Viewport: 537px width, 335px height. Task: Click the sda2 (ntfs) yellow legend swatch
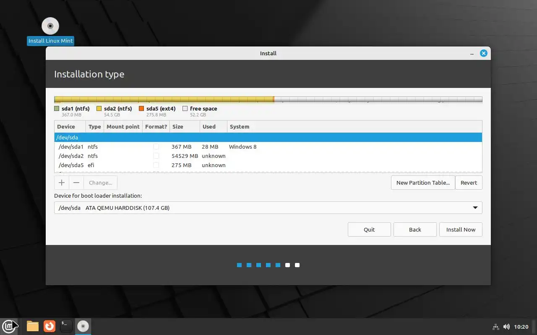click(x=99, y=108)
